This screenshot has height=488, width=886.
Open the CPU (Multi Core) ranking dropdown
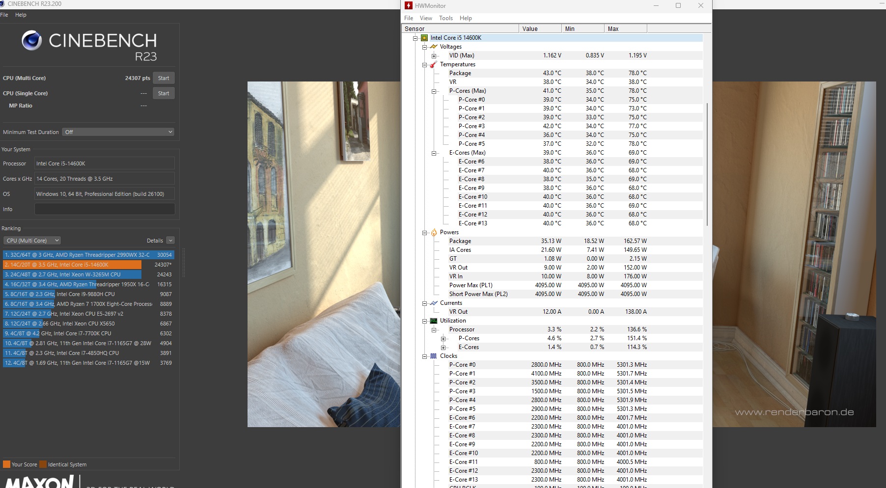[x=32, y=241]
